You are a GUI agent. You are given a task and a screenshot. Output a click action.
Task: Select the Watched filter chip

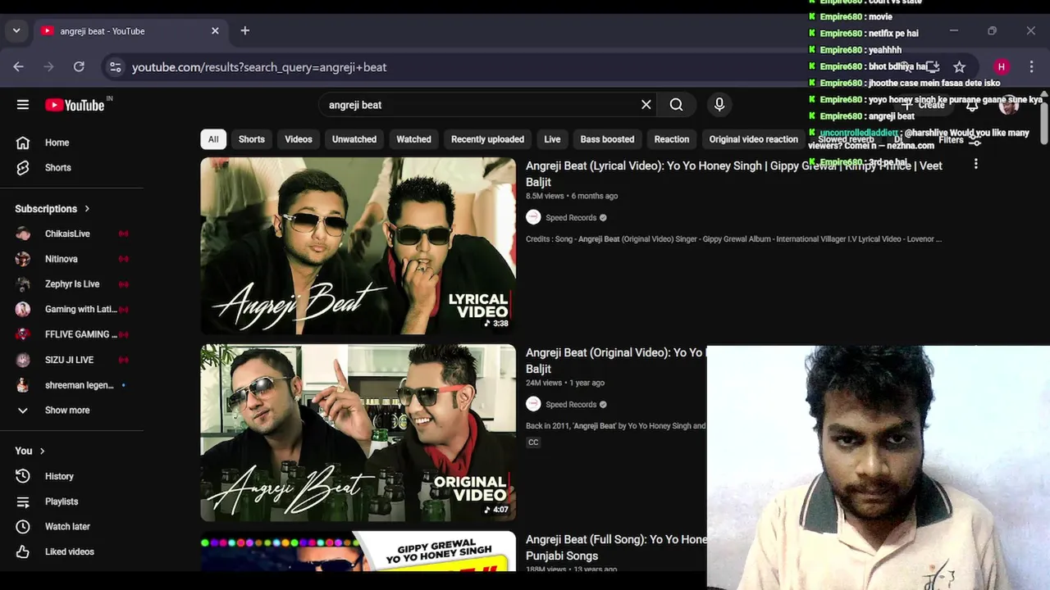point(413,139)
